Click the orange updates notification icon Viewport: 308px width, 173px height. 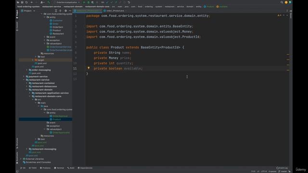pos(286,2)
